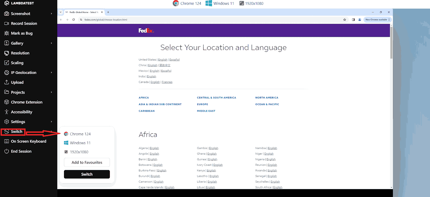Viewport: 430px width, 197px height.
Task: Click the Gallery icon in sidebar
Action: coord(7,43)
